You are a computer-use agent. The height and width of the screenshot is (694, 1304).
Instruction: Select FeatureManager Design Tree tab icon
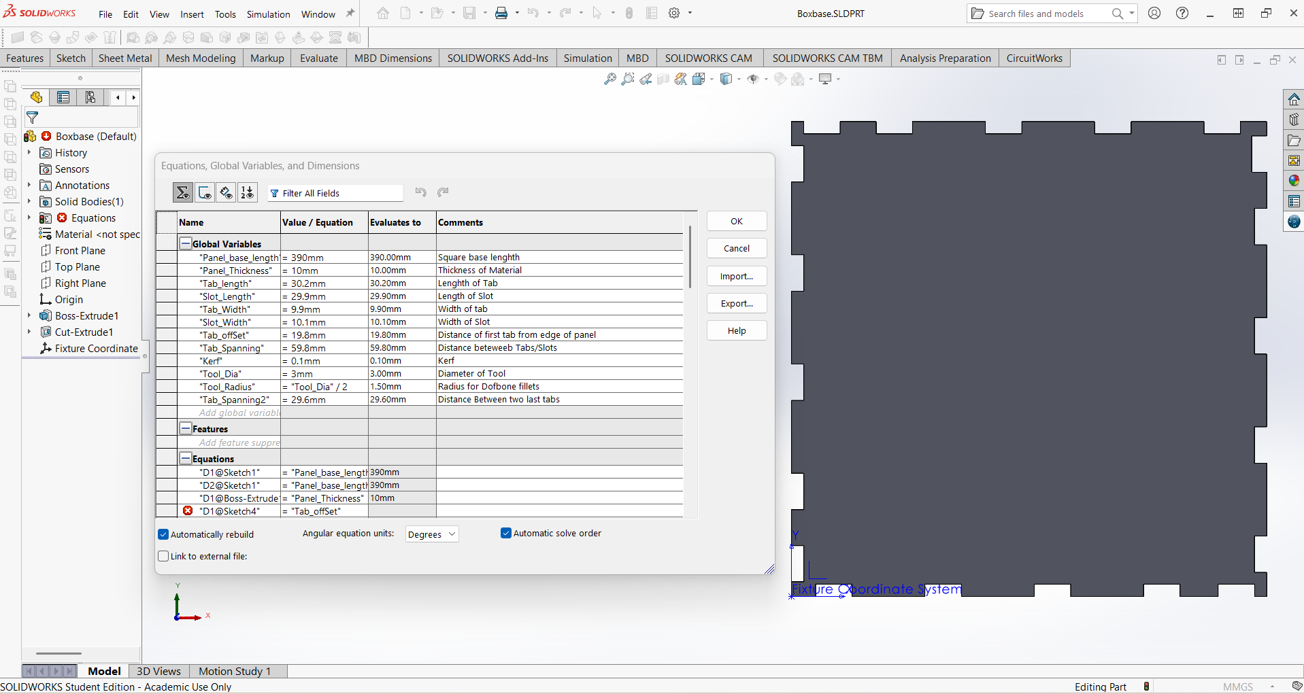click(x=36, y=97)
